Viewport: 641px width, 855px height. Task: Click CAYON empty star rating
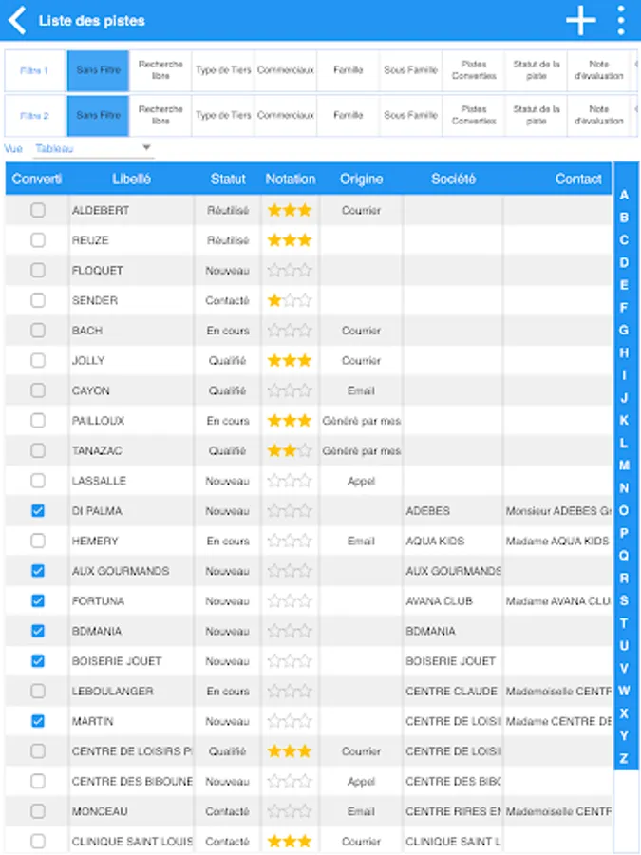[x=290, y=391]
